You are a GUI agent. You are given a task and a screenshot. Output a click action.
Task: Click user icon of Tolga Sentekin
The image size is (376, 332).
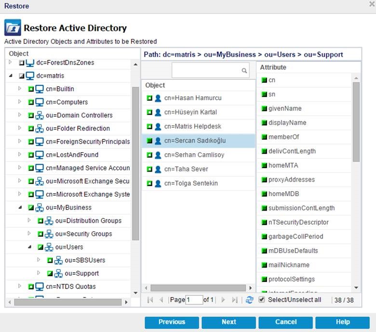pyautogui.click(x=158, y=184)
